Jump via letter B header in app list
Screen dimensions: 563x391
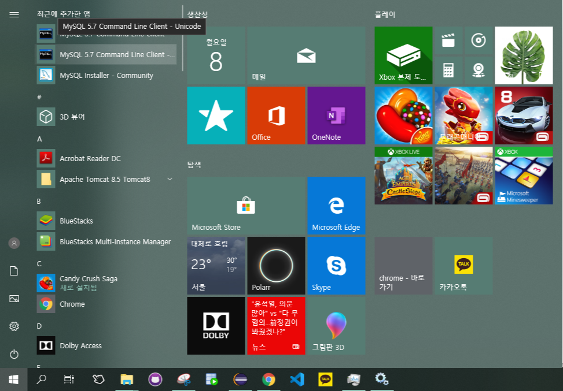click(39, 202)
